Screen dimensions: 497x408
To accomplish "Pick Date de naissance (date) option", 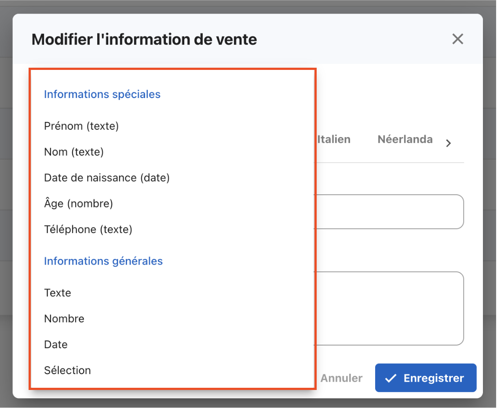I will click(107, 178).
